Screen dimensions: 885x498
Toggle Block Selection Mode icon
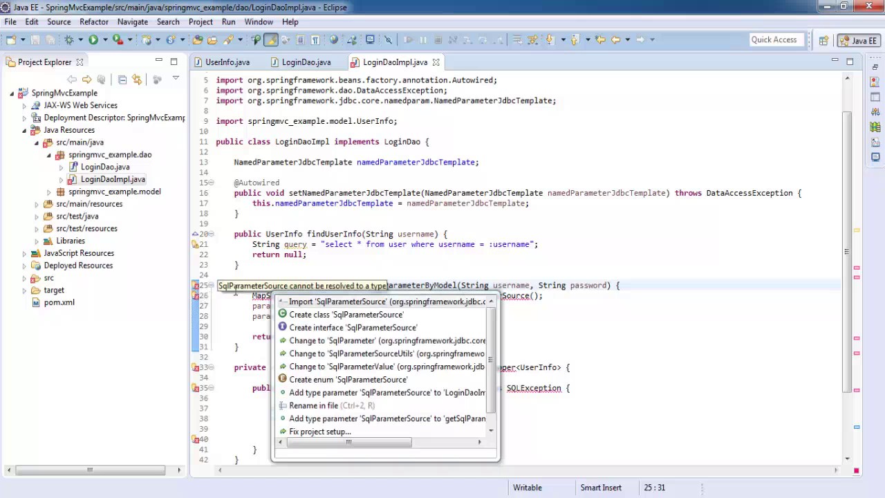point(301,40)
